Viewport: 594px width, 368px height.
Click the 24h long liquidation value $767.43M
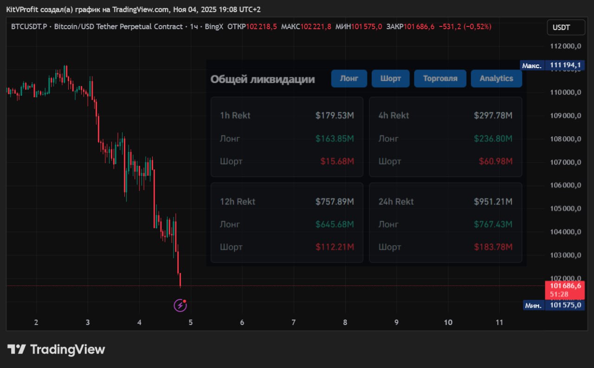[493, 224]
